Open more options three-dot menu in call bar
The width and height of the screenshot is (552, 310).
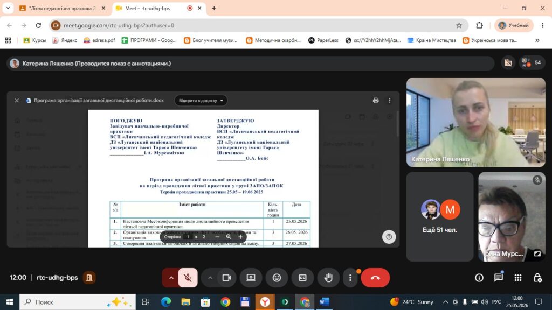point(350,278)
